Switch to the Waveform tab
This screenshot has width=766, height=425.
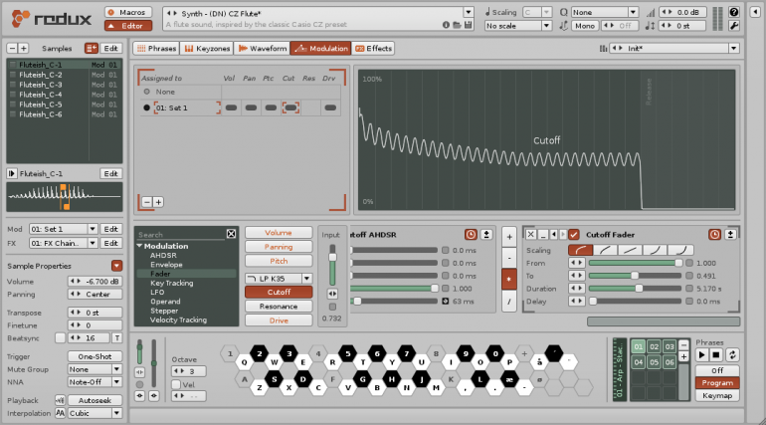(x=262, y=48)
